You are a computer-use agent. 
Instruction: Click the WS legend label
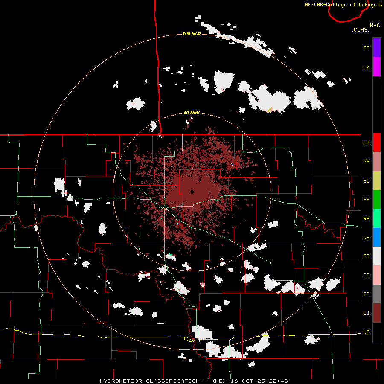(366, 238)
